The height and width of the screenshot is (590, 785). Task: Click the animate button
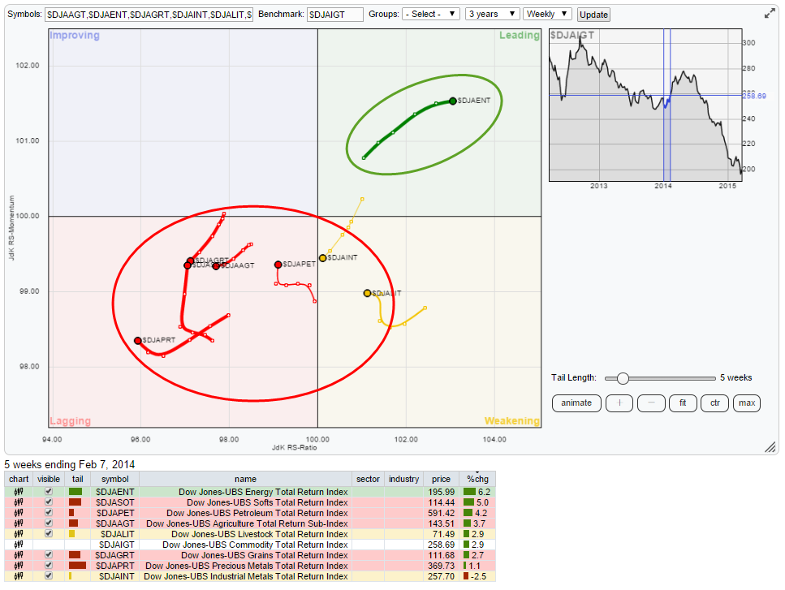(x=576, y=403)
